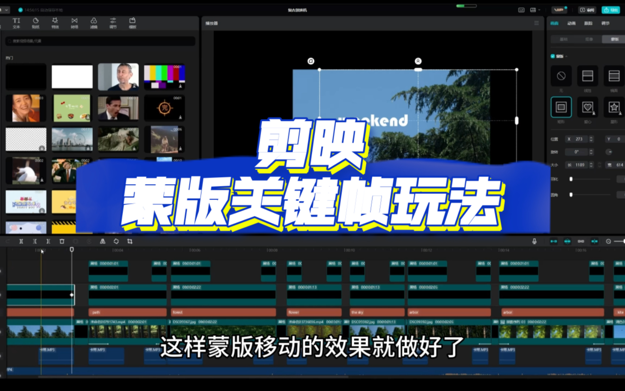
Task: Click the search materials input field
Action: click(x=100, y=41)
